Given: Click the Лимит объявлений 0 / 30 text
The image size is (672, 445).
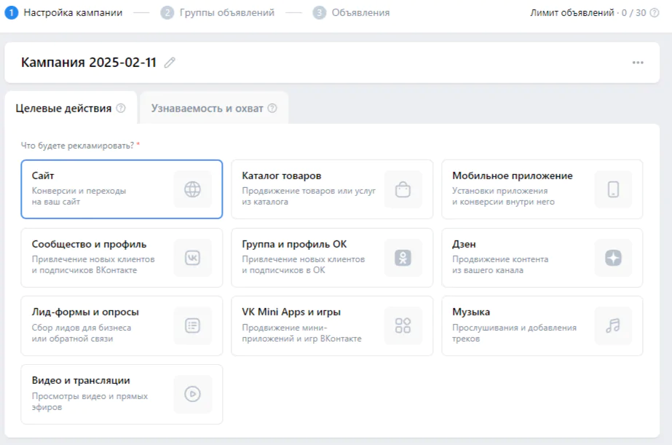Looking at the screenshot, I should click(x=588, y=13).
